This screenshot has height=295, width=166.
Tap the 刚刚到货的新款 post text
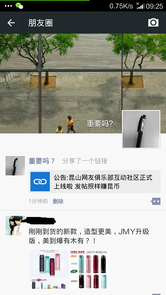(89, 236)
